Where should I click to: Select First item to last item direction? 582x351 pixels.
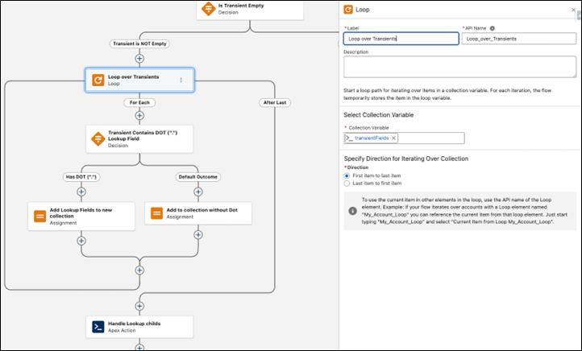pos(347,175)
